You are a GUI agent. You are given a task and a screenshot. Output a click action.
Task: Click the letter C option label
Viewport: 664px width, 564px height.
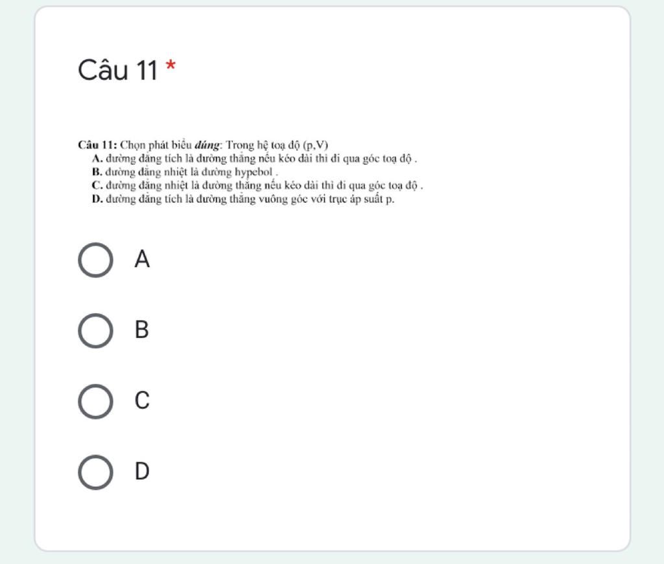[x=142, y=400]
